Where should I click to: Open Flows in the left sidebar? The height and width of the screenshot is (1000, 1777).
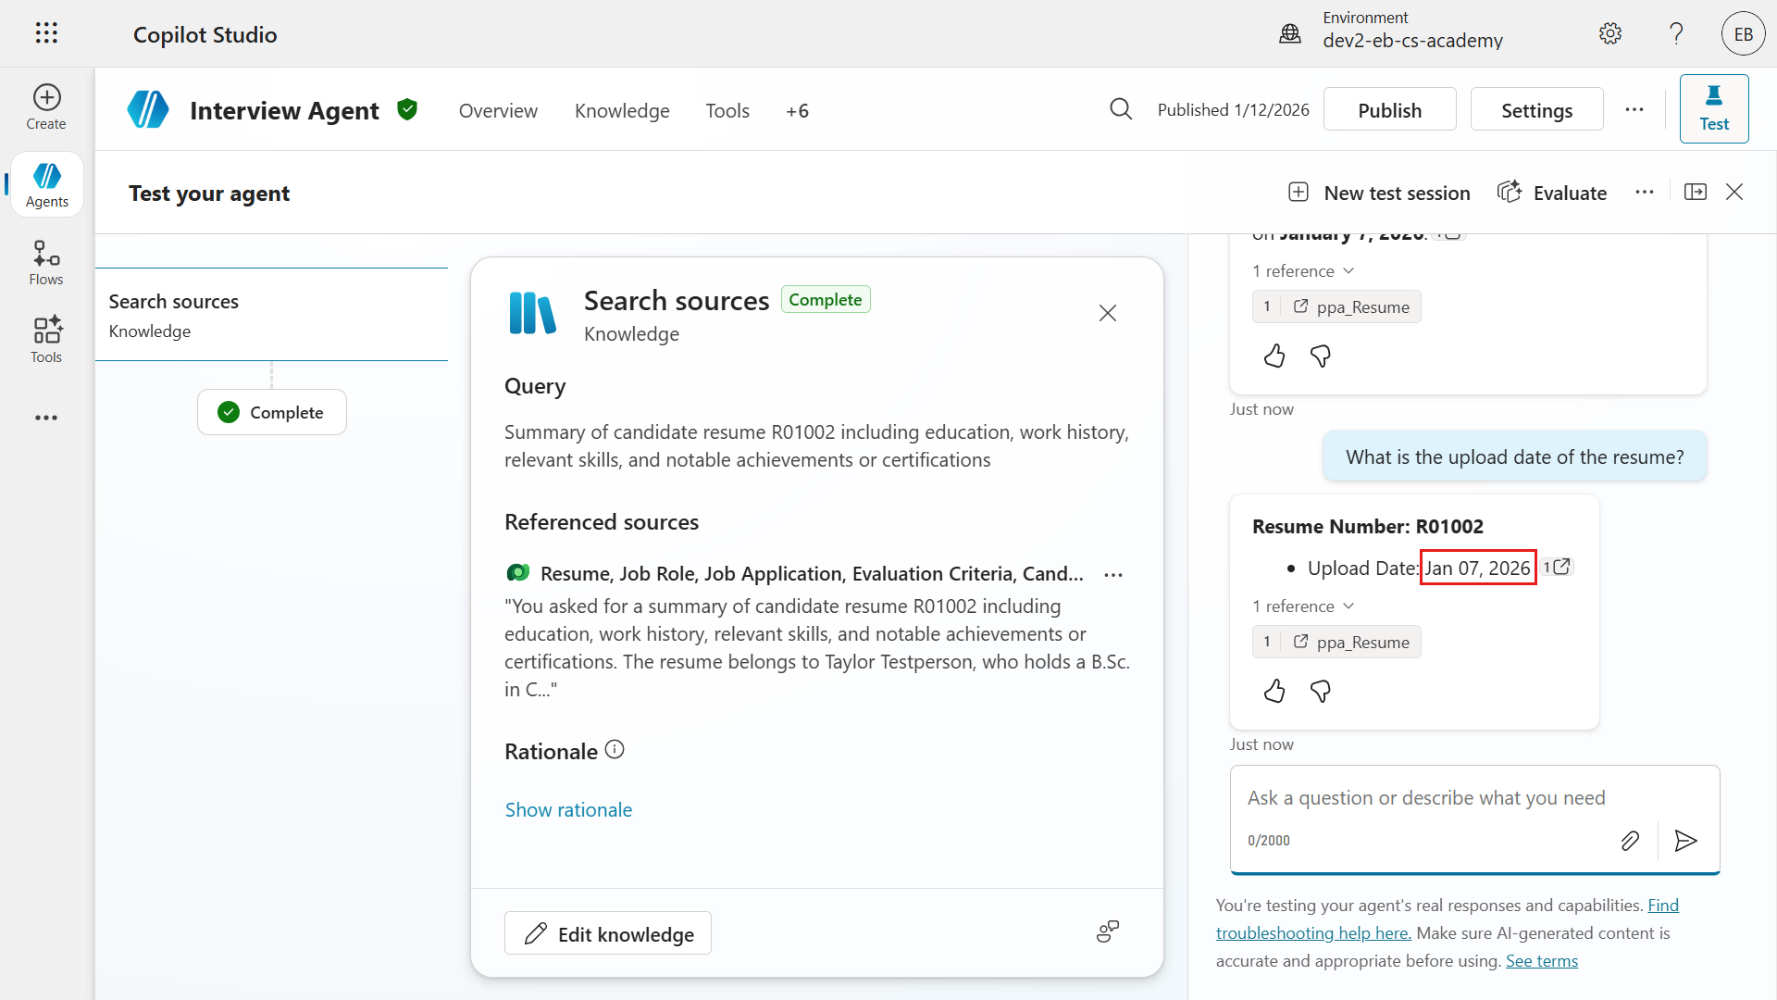46,263
